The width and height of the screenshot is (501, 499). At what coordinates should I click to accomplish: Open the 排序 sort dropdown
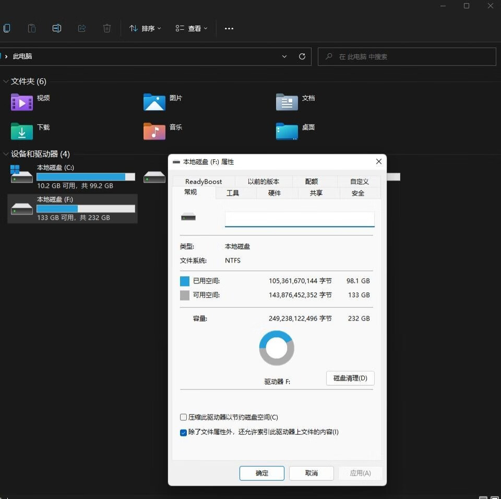[145, 28]
